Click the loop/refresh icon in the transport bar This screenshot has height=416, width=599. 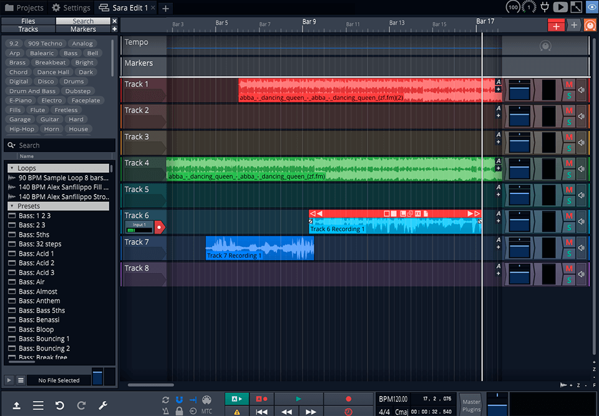(x=165, y=399)
